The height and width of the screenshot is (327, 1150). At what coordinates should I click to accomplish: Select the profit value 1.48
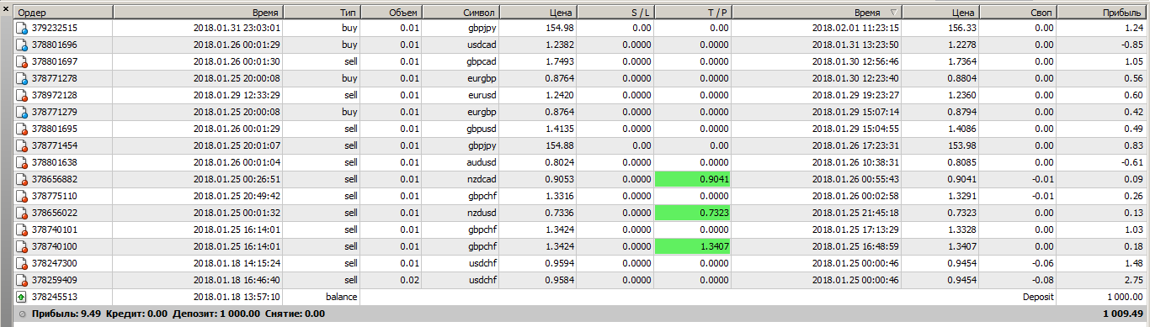[1133, 263]
